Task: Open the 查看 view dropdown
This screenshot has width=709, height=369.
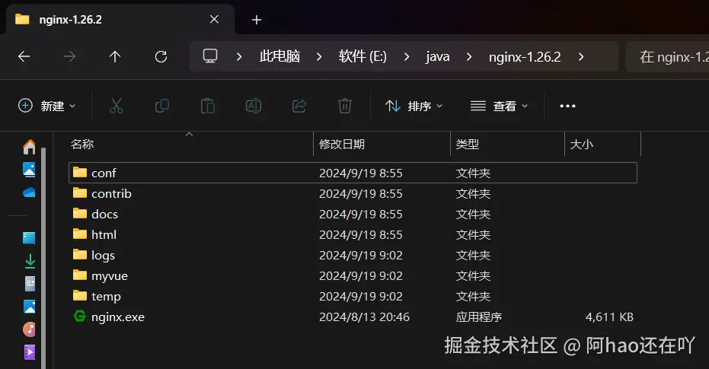Action: [x=499, y=107]
